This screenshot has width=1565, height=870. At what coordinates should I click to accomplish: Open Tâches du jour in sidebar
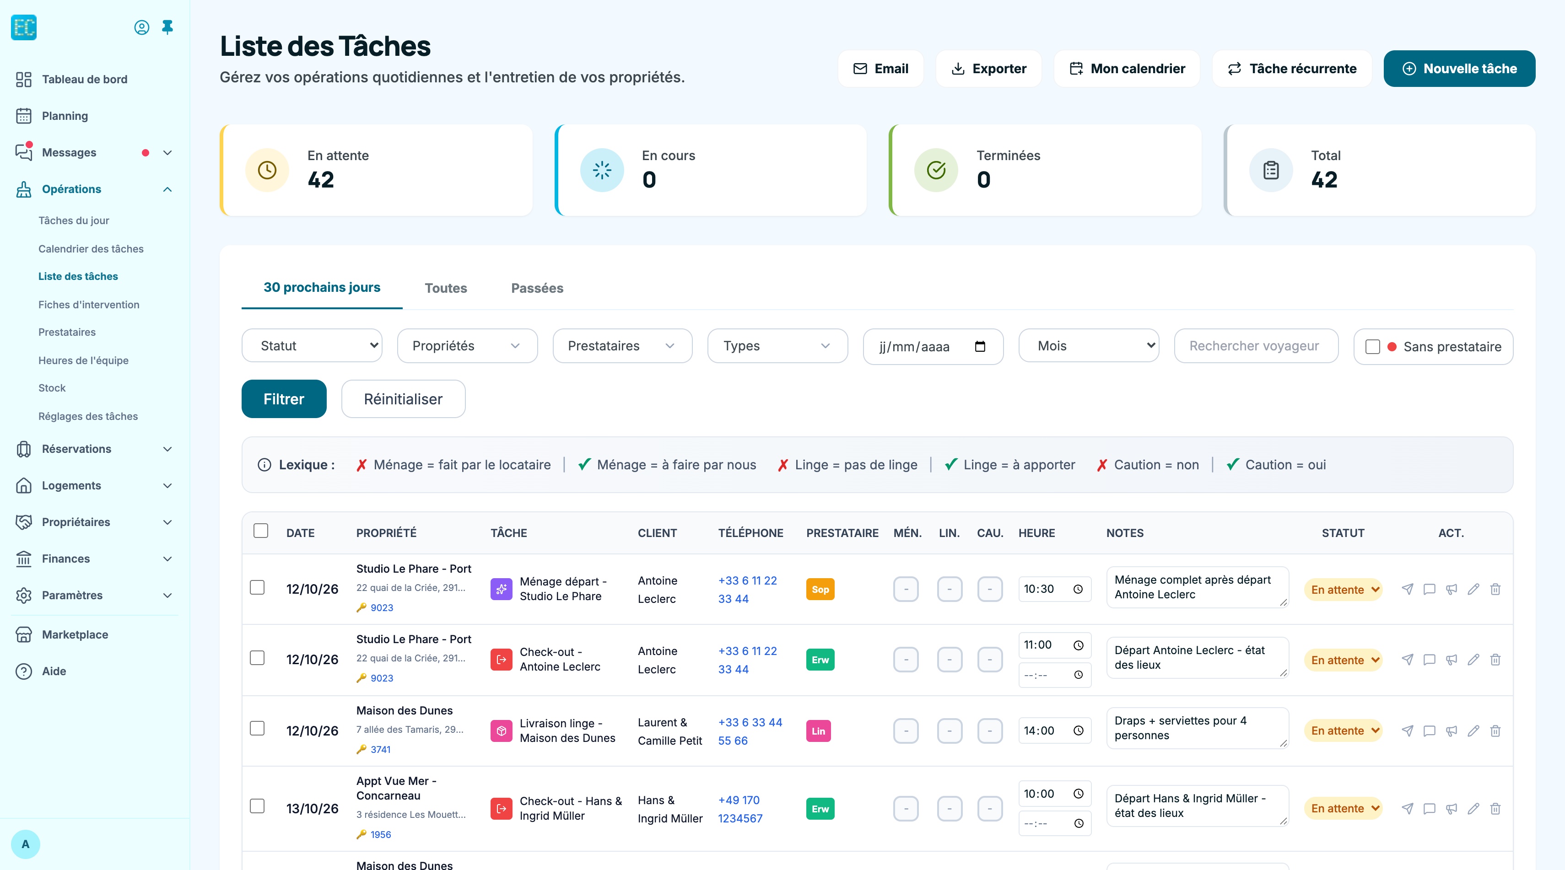pyautogui.click(x=74, y=220)
